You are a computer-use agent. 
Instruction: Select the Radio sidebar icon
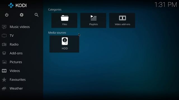pos(4,44)
